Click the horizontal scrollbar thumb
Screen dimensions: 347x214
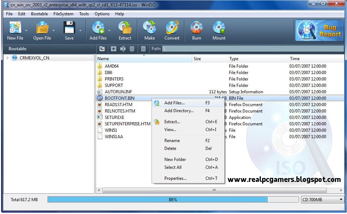(x=214, y=190)
